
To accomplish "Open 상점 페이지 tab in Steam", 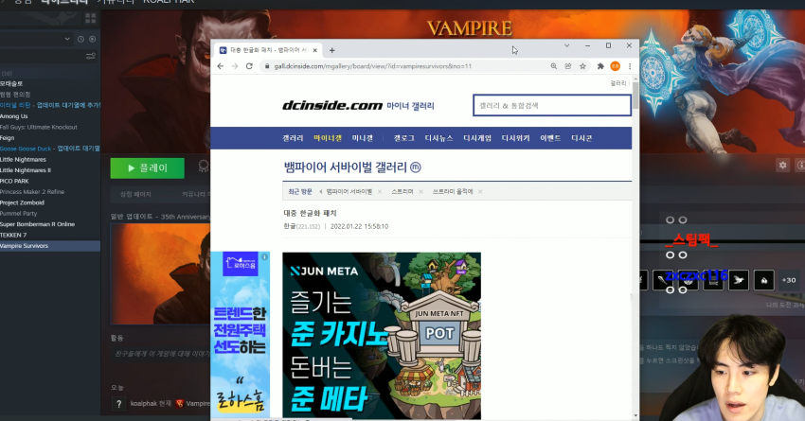I will click(135, 194).
